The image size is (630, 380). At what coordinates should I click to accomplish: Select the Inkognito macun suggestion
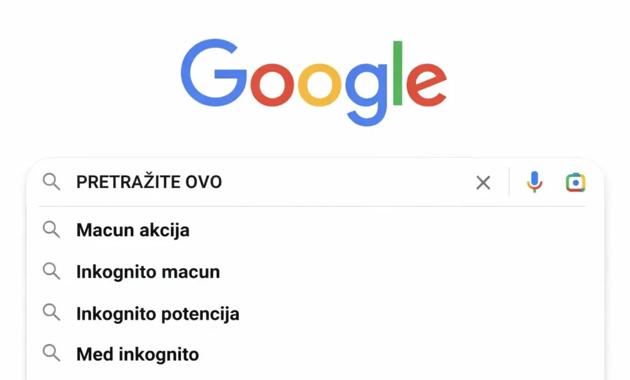point(148,271)
